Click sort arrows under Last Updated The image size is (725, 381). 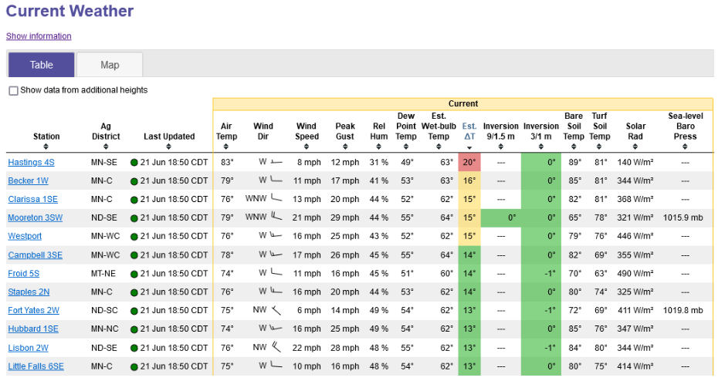169,147
